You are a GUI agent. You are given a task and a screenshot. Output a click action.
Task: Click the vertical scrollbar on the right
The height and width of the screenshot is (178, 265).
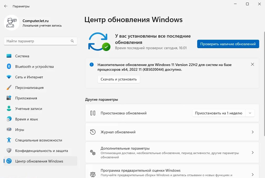(264, 84)
